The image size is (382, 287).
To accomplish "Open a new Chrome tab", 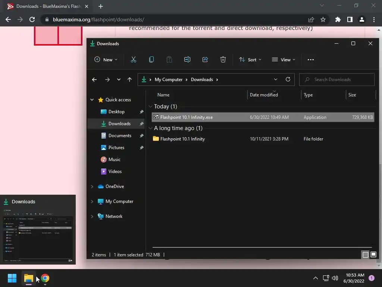I will click(101, 6).
